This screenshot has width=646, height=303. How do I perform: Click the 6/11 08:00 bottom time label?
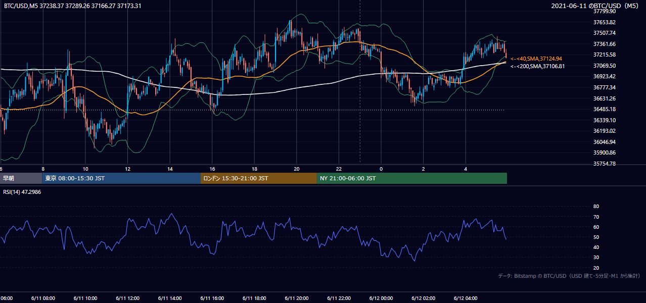[x=43, y=298]
